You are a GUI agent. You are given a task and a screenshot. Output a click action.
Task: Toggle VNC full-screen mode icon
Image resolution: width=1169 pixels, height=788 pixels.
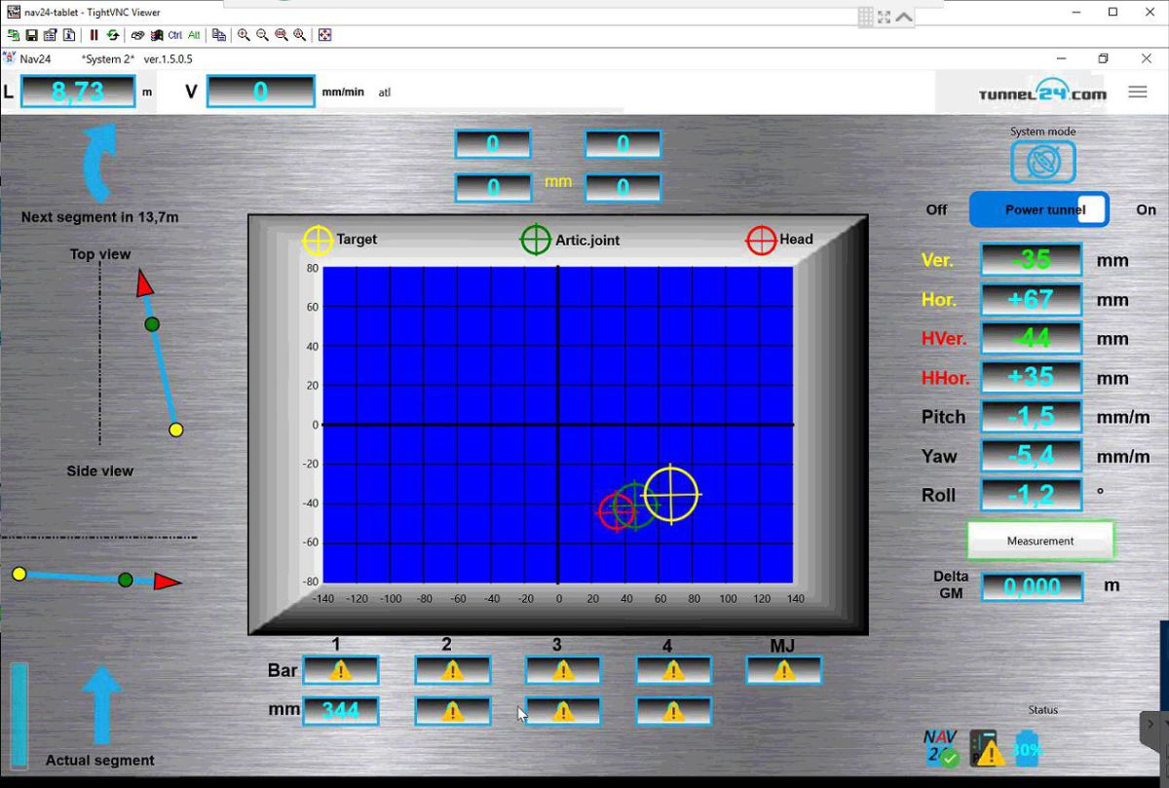(324, 35)
